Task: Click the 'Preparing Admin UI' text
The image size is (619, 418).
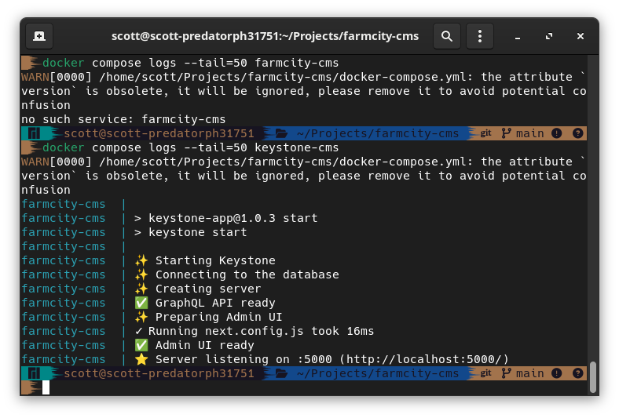Action: (218, 317)
